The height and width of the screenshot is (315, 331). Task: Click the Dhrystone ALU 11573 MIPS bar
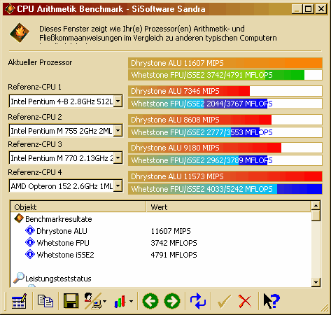click(x=225, y=176)
